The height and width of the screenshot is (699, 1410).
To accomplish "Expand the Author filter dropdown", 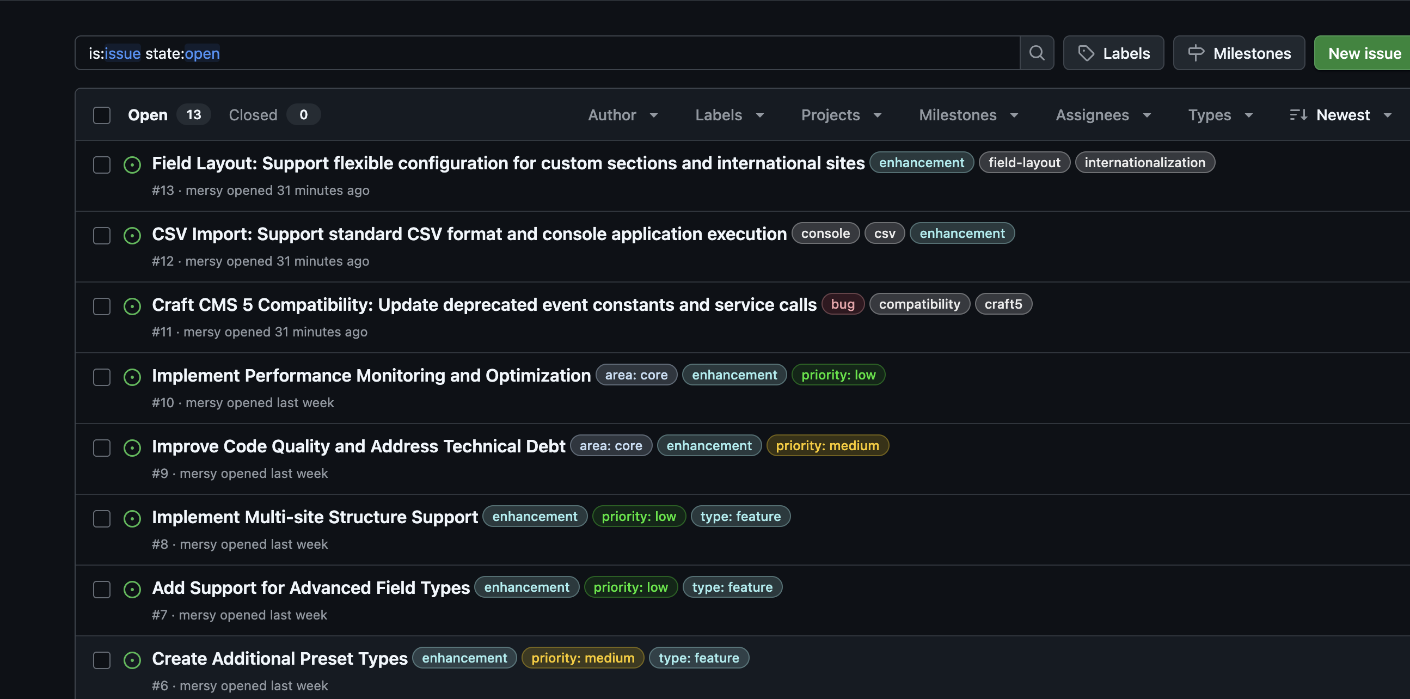I will point(622,115).
